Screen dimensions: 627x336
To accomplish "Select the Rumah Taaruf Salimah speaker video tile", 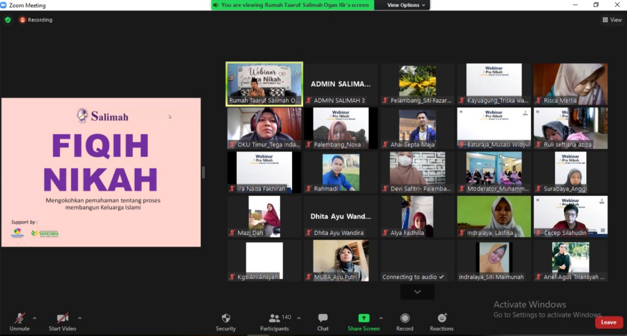I will 265,84.
